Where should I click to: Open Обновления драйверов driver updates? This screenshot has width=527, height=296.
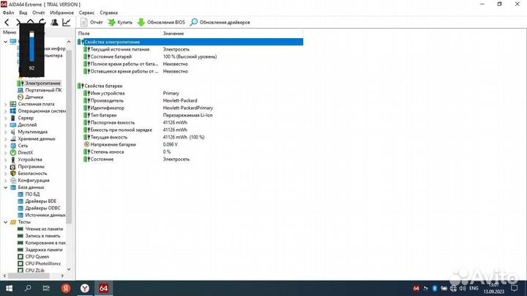tap(220, 22)
